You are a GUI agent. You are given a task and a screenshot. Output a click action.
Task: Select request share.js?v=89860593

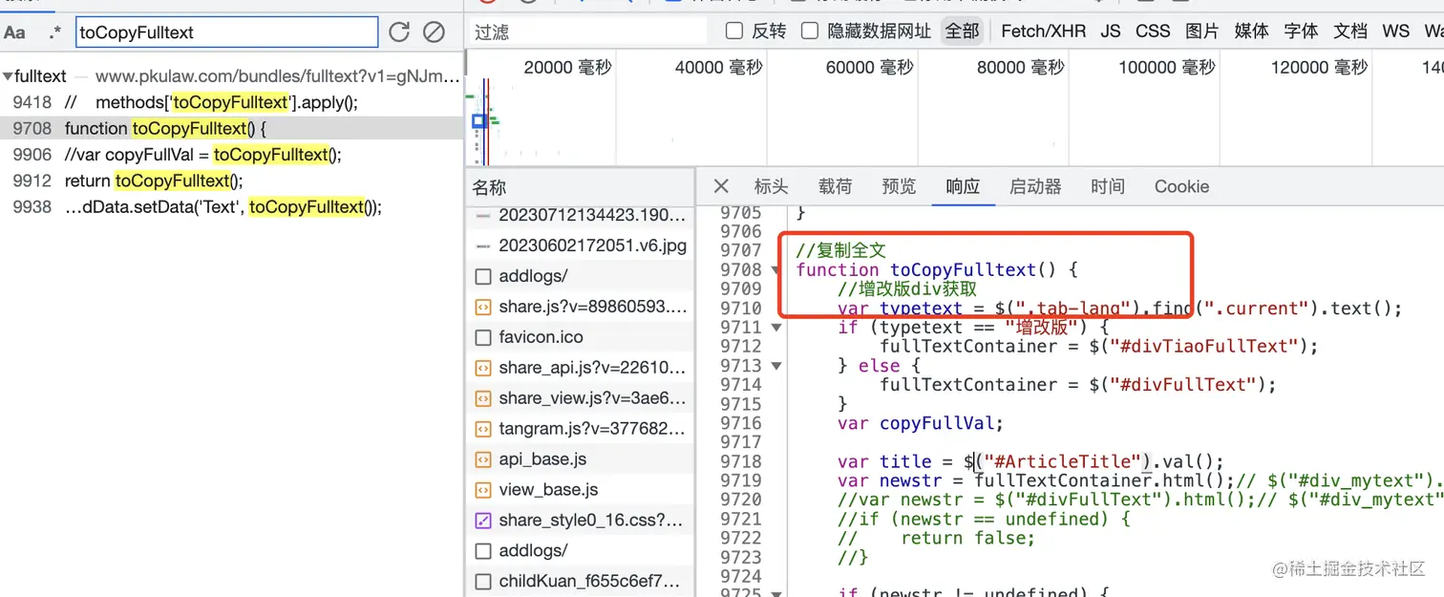pyautogui.click(x=581, y=307)
